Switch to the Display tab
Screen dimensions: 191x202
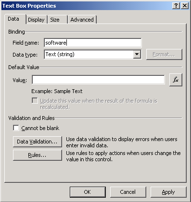coord(36,20)
